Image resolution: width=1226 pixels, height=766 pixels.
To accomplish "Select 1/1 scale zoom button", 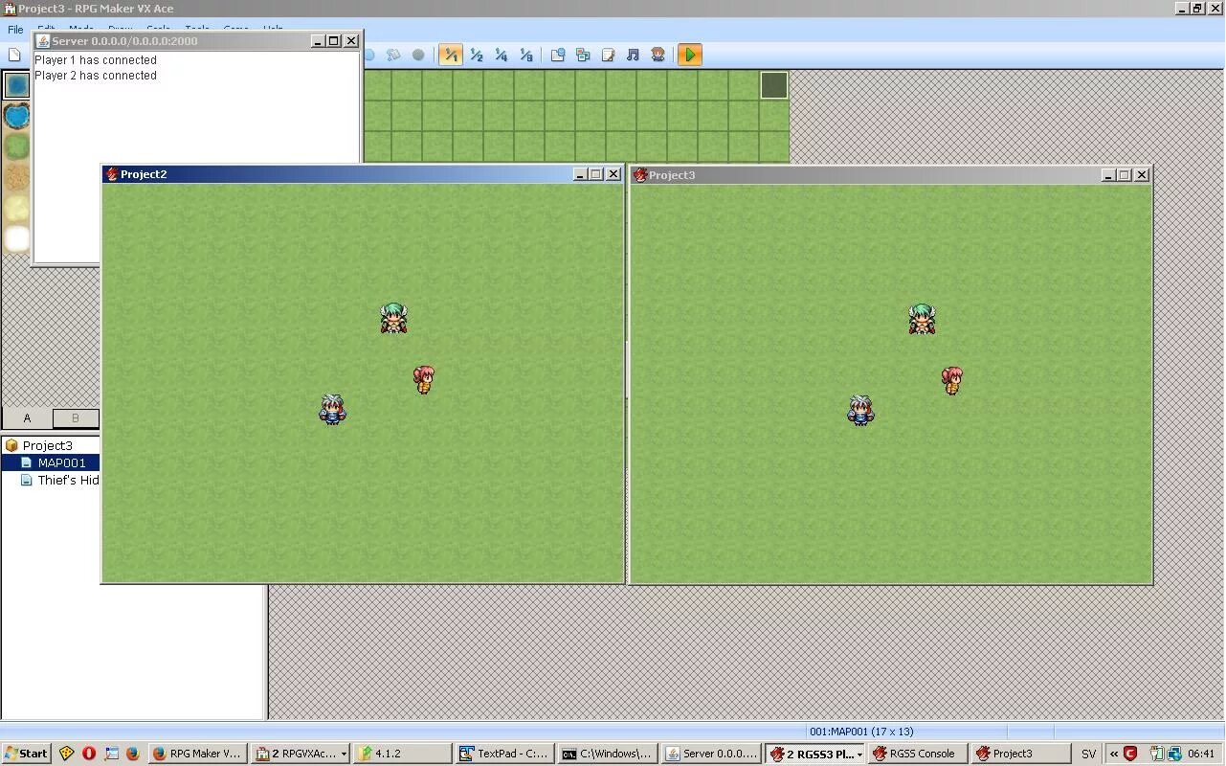I will 451,55.
